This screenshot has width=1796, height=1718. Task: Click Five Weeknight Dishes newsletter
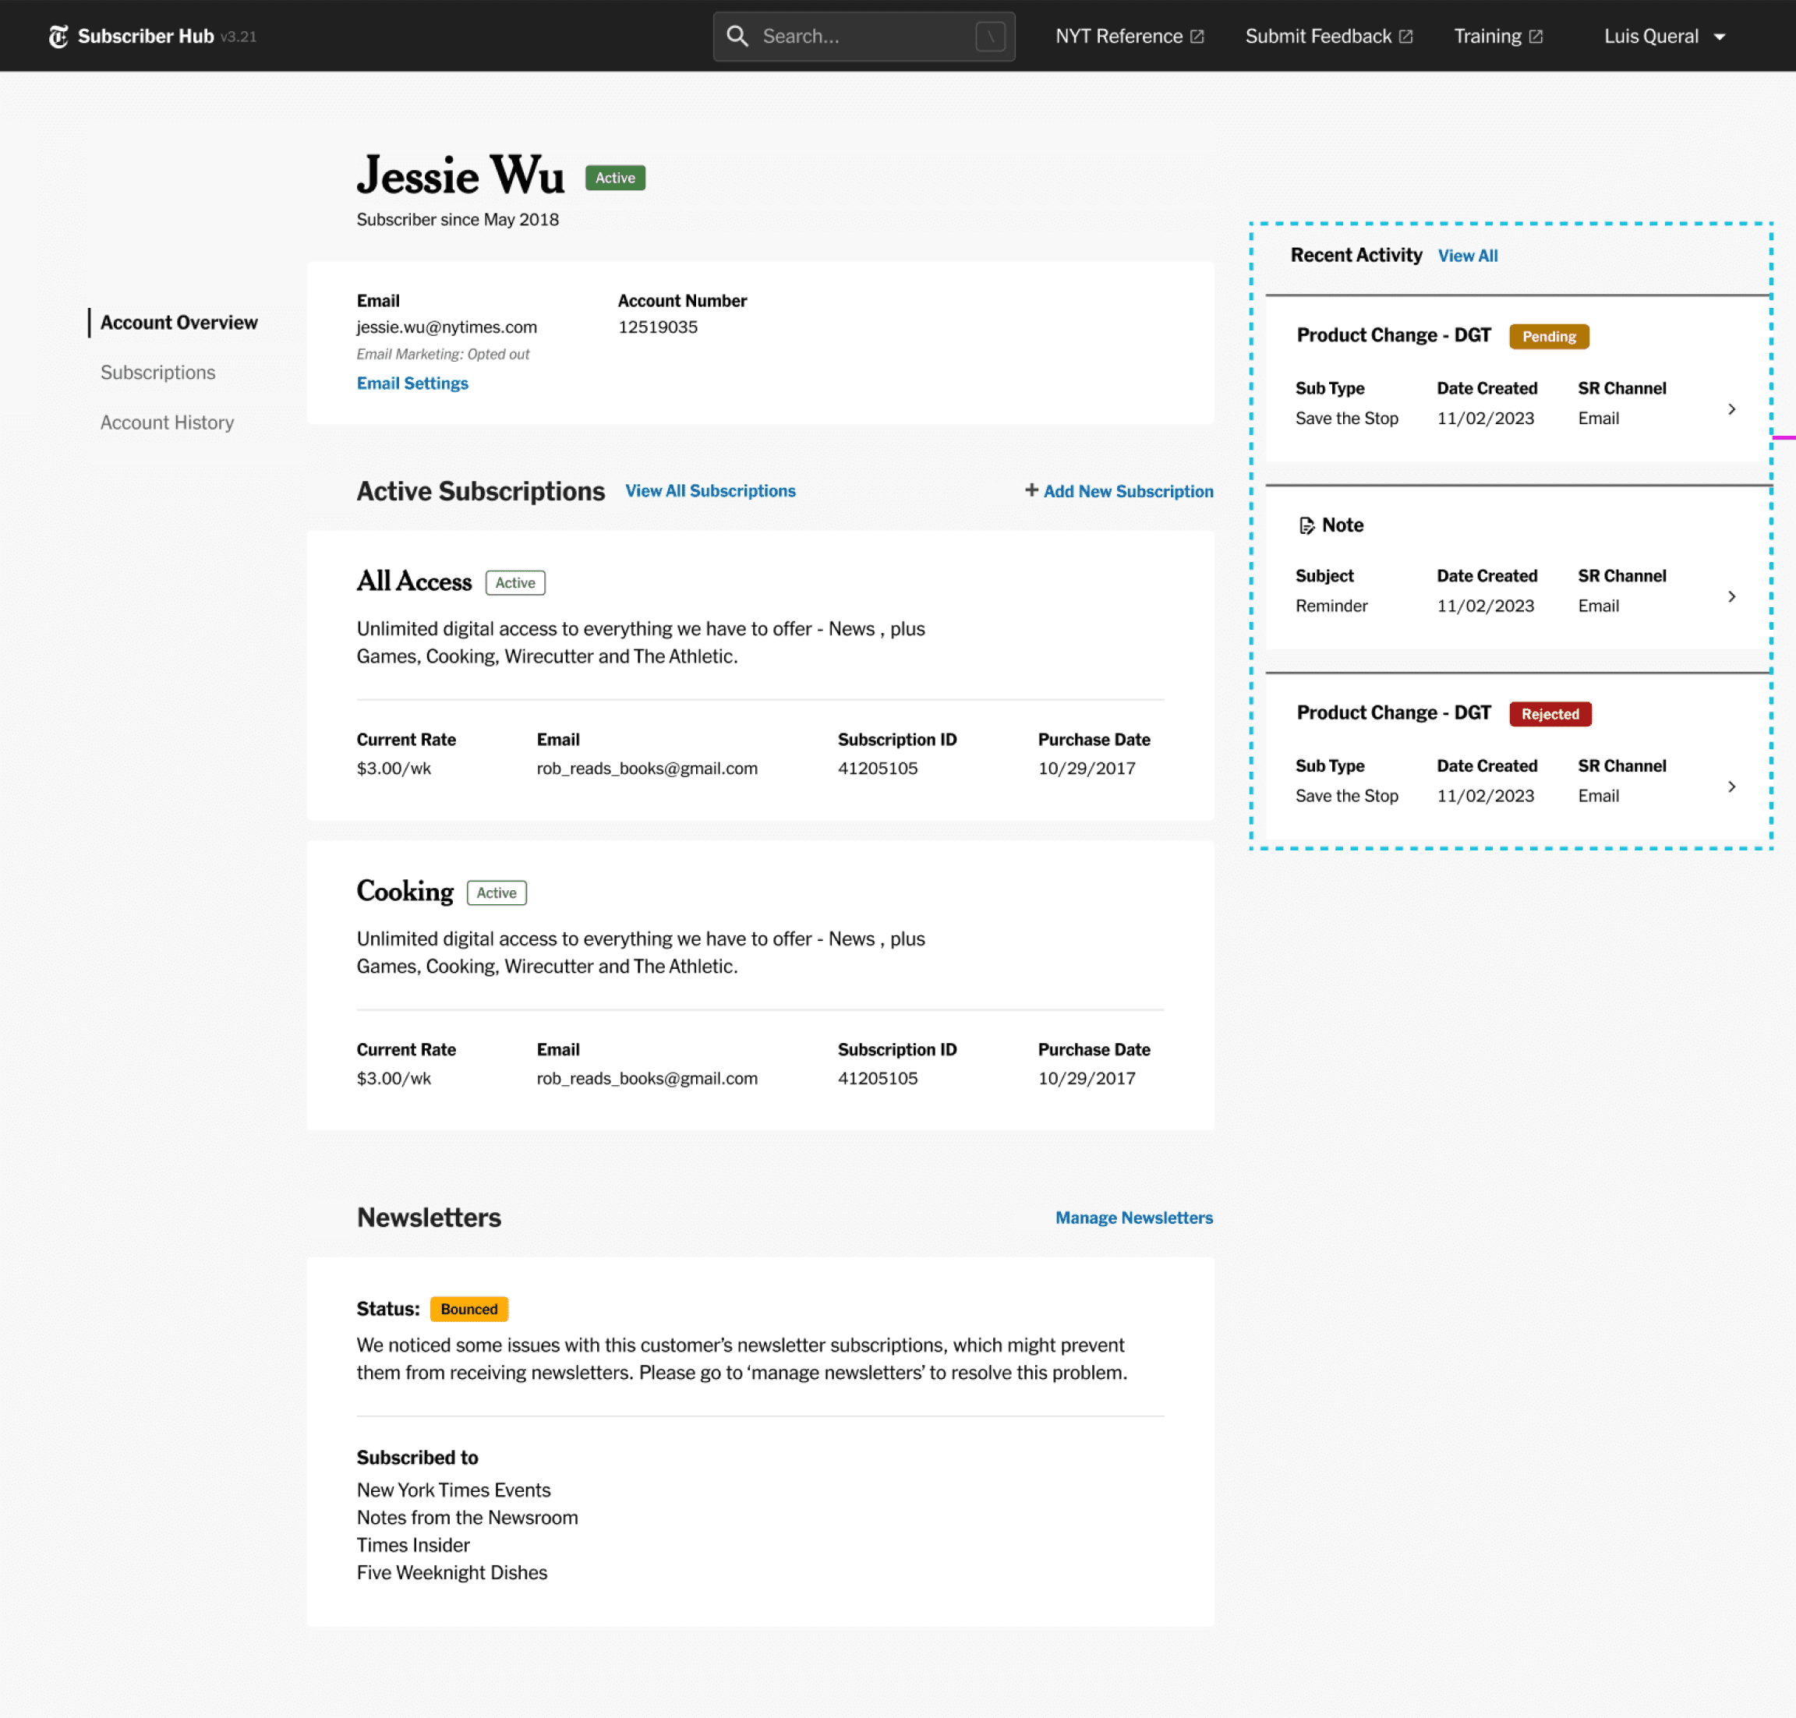(451, 1572)
